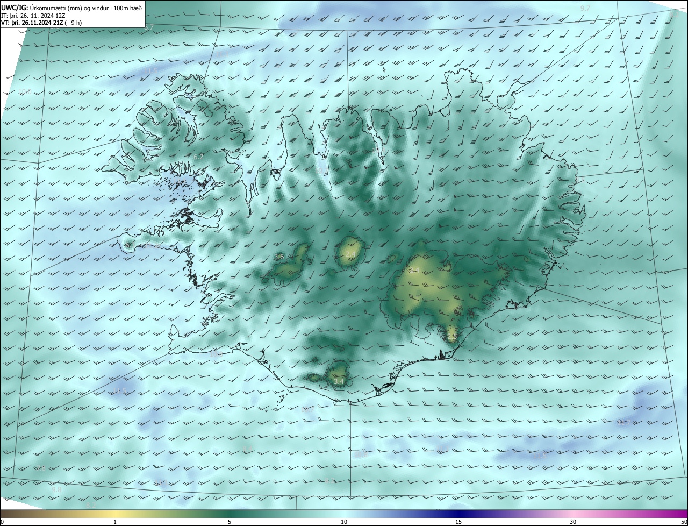Click the '50' tick on the color scale
The height and width of the screenshot is (526, 688).
(x=684, y=522)
